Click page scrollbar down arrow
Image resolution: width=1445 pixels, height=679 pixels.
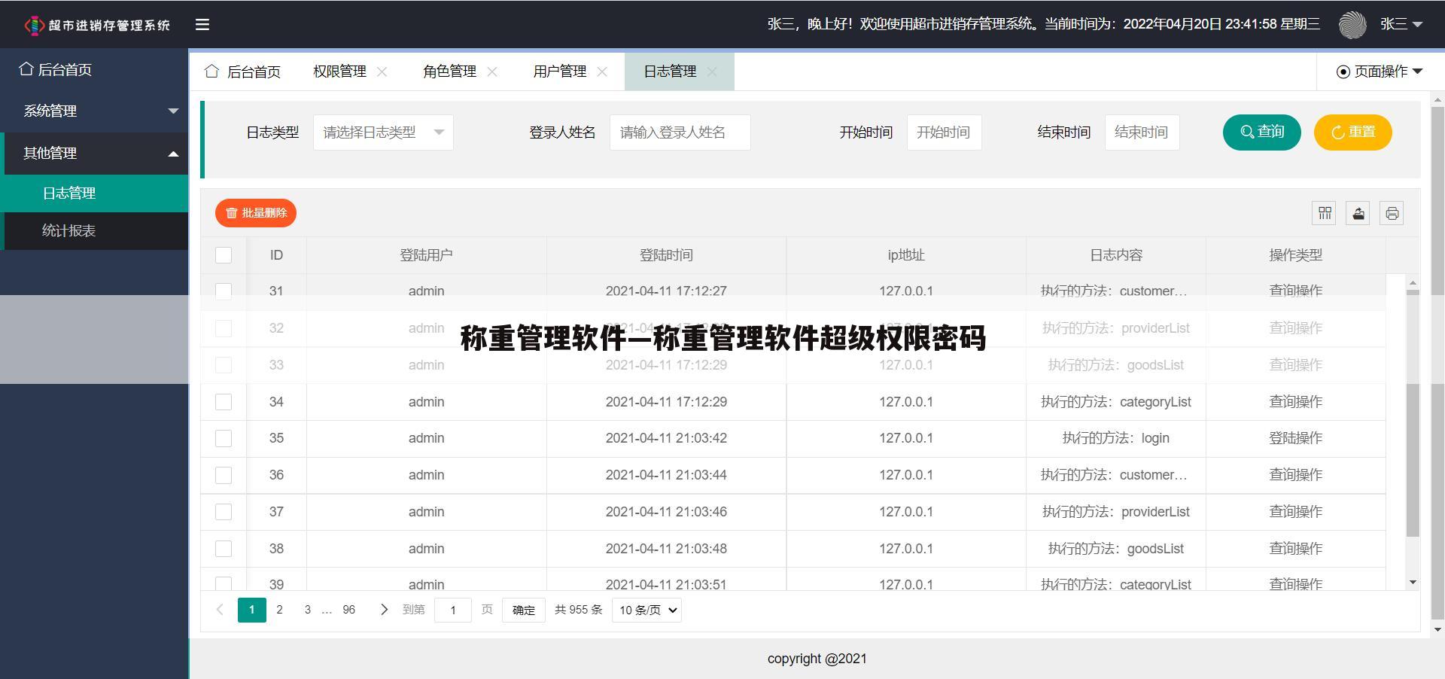(1437, 629)
